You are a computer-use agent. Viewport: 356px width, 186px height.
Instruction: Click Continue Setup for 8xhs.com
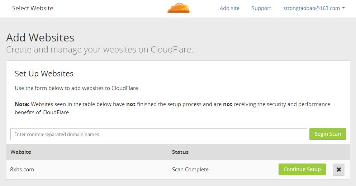coord(302,169)
